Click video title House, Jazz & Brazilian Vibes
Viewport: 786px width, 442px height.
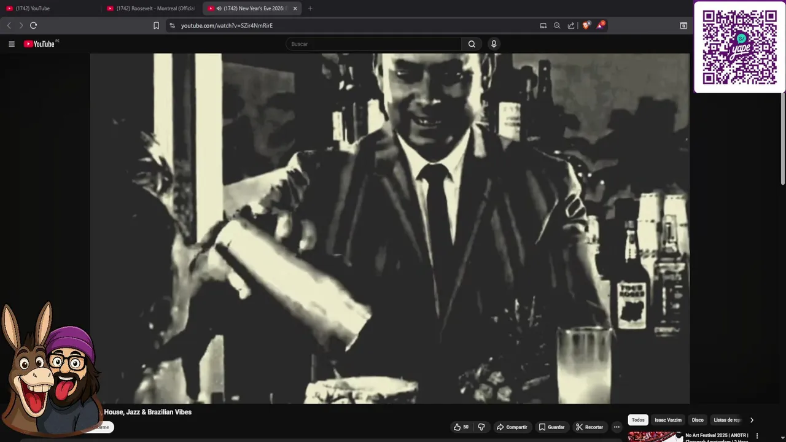(148, 412)
